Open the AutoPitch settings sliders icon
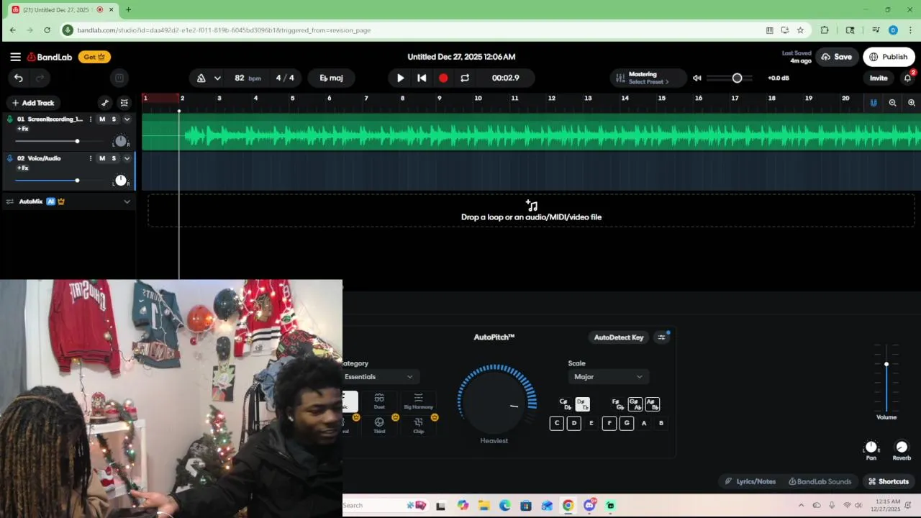This screenshot has height=518, width=921. tap(661, 337)
